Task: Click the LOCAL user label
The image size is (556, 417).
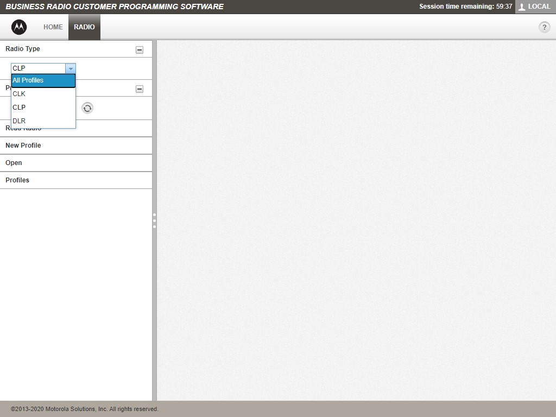Action: [539, 7]
